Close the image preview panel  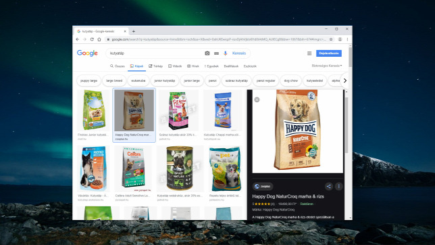tap(257, 99)
